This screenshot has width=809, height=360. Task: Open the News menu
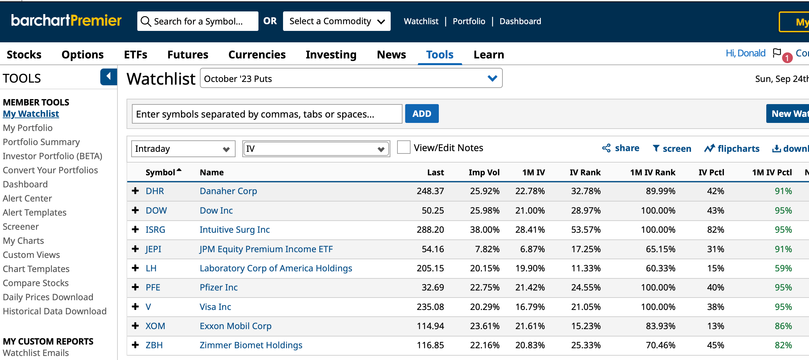[391, 54]
